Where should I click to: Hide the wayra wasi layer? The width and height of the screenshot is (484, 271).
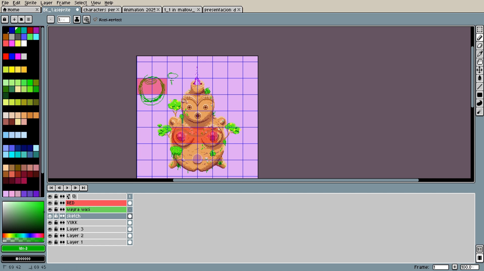pos(50,210)
